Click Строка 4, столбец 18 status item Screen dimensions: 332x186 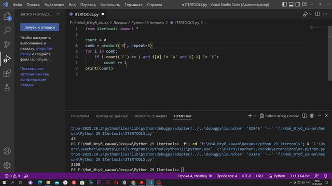pyautogui.click(x=195, y=176)
